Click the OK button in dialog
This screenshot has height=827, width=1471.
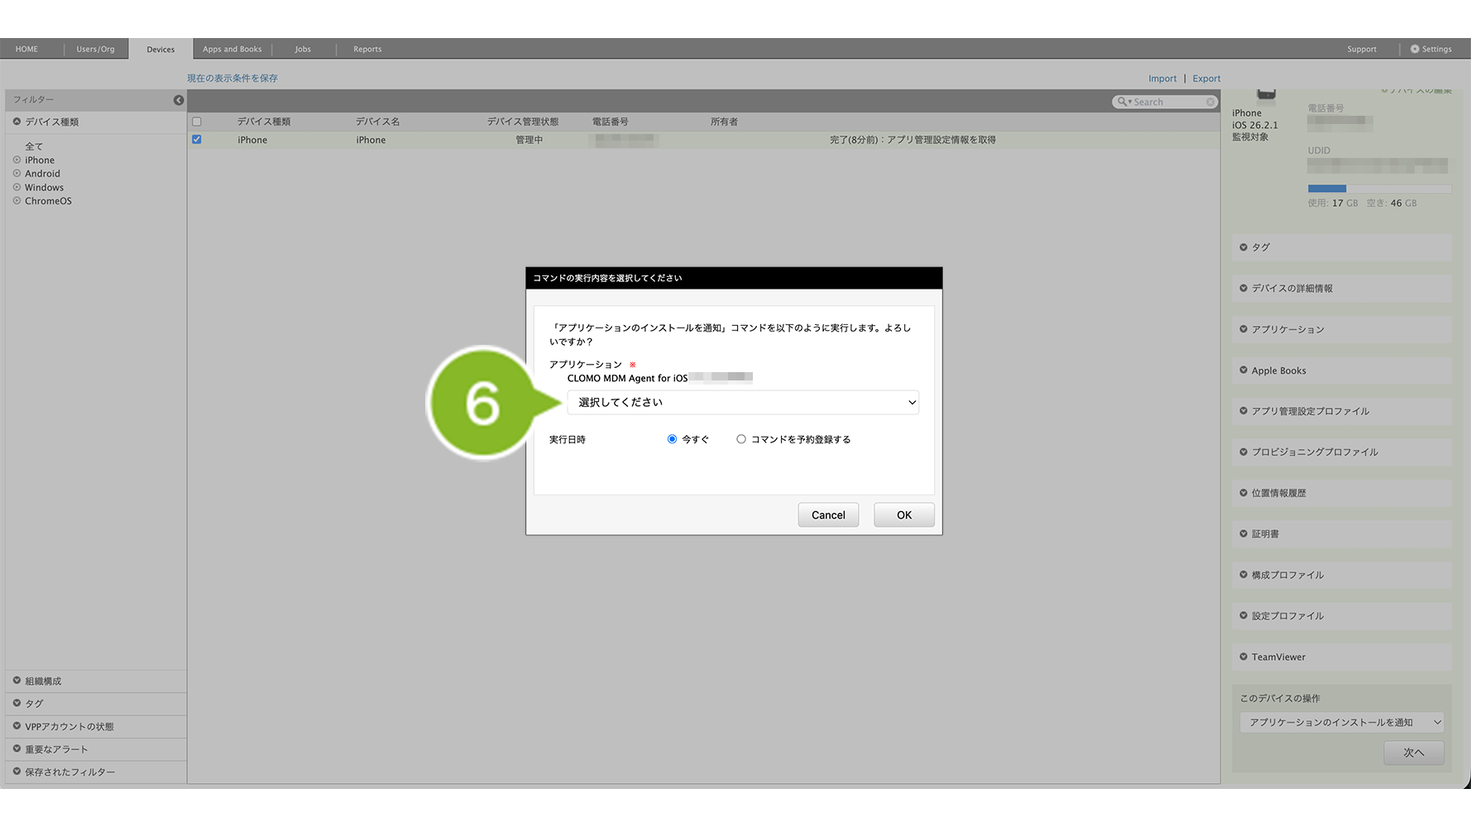pyautogui.click(x=903, y=515)
